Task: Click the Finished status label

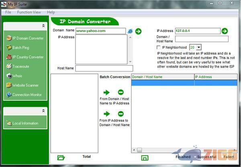Action: [183, 157]
